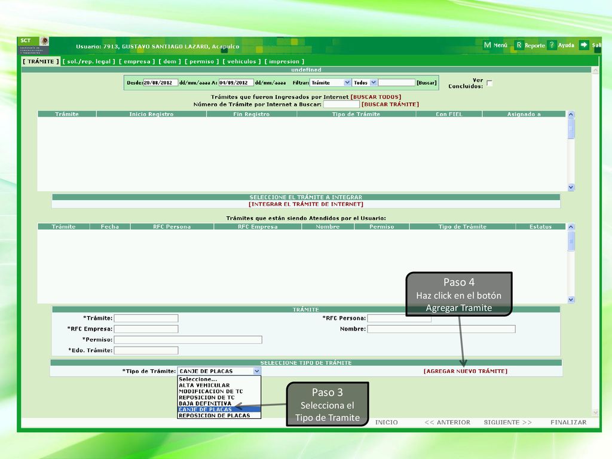Screen dimensions: 612x459
Task: Choose CANJE DE PLACAS option
Action: pos(219,409)
